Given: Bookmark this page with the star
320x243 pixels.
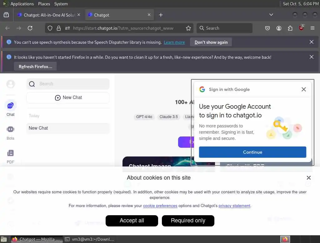Looking at the screenshot, I should [x=188, y=28].
